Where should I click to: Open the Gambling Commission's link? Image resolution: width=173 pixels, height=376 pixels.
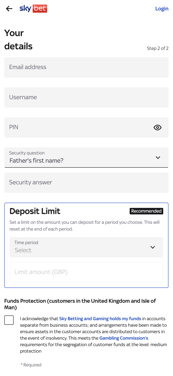(124, 338)
